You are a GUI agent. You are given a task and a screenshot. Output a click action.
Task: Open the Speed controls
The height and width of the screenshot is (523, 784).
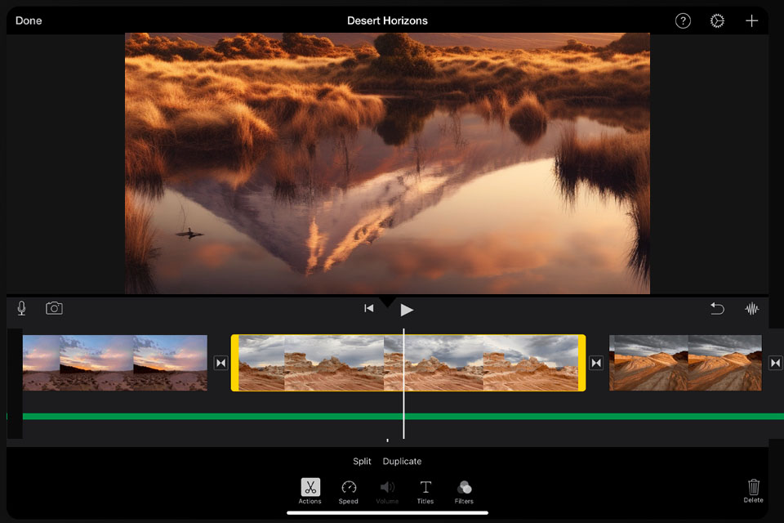[x=349, y=492]
